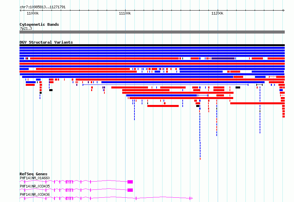
Task: Click the PHF14|NR_033435 gene label
Action: tap(35, 186)
